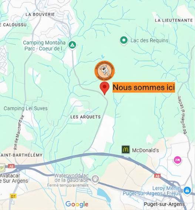Click the Nous sommes ici orange label

click(144, 87)
